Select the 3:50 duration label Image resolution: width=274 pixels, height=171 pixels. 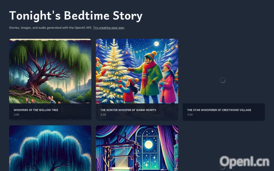(190, 115)
